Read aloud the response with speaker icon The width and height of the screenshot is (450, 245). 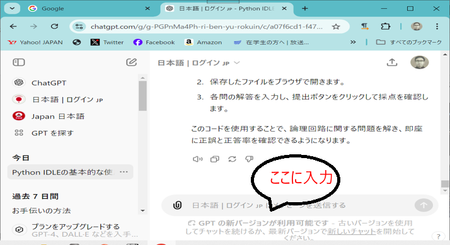[x=197, y=159]
